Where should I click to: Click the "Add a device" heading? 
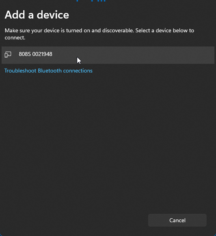[x=37, y=15]
